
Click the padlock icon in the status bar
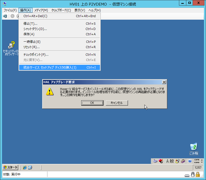pyautogui.click(x=198, y=175)
